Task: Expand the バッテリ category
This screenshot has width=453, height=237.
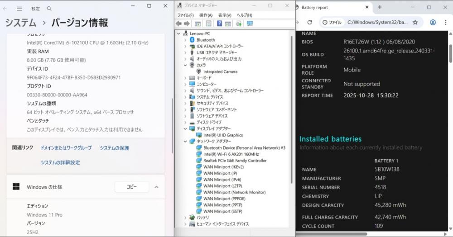Action: click(x=185, y=218)
